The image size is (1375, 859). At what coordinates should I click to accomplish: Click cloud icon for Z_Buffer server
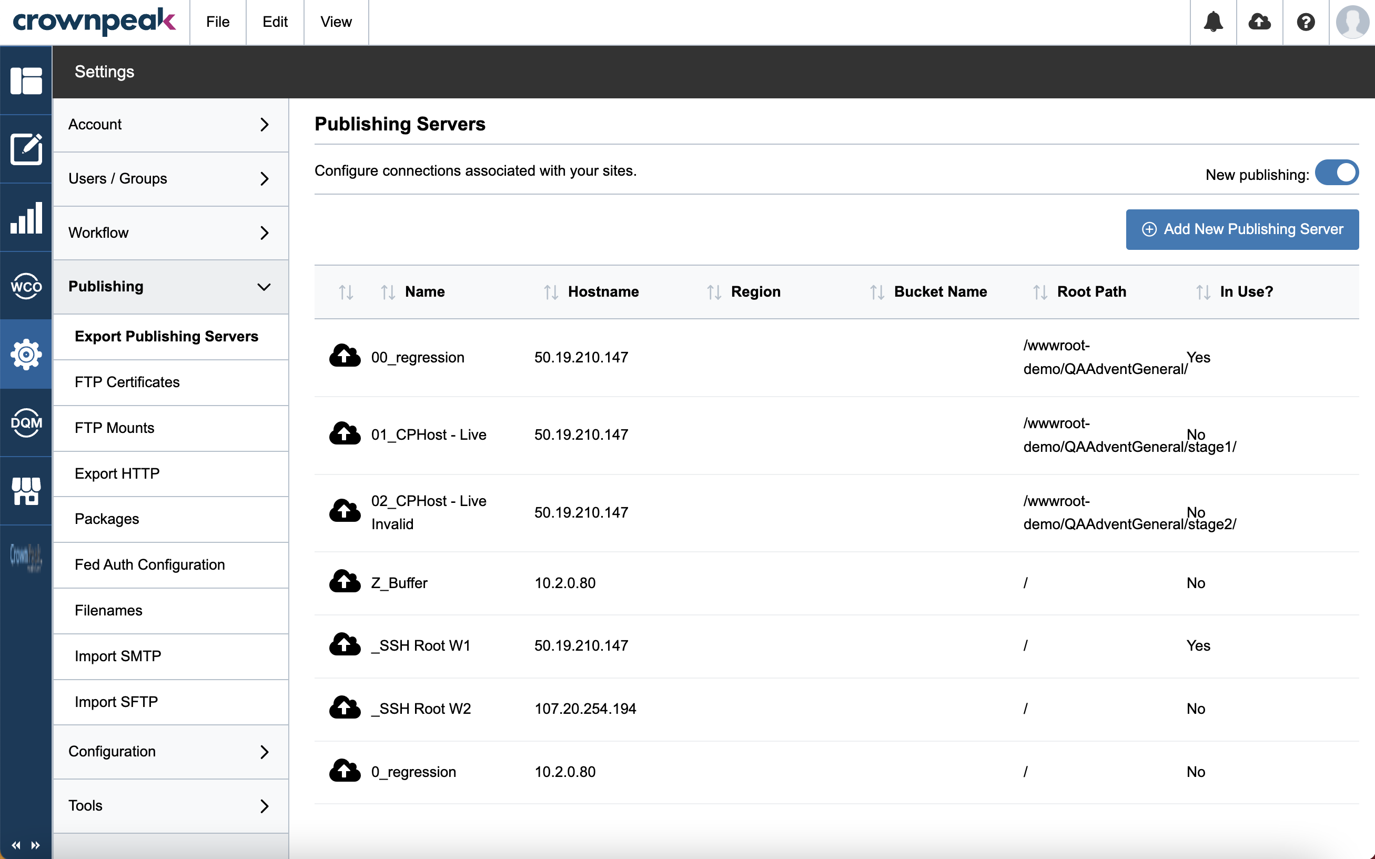coord(345,582)
